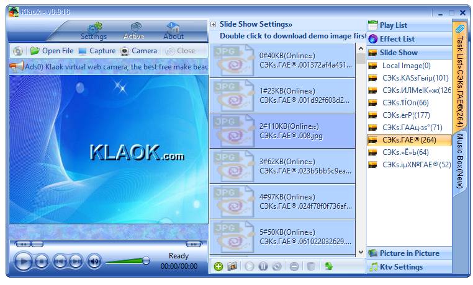Click the KLAOK.com preview display
This screenshot has width=473, height=285.
(x=109, y=149)
